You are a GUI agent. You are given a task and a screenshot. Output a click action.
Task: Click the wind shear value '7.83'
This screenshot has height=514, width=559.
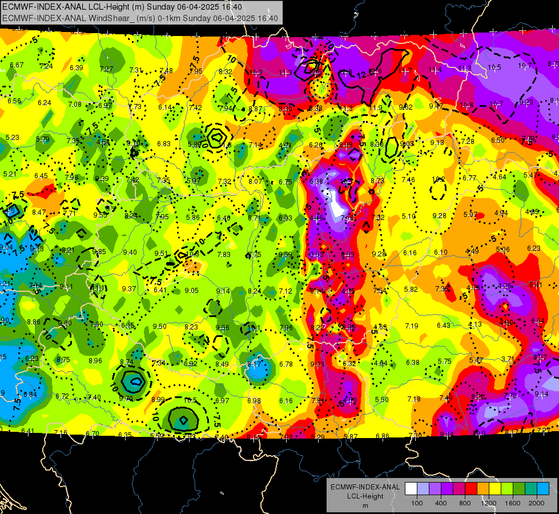[x=224, y=254]
